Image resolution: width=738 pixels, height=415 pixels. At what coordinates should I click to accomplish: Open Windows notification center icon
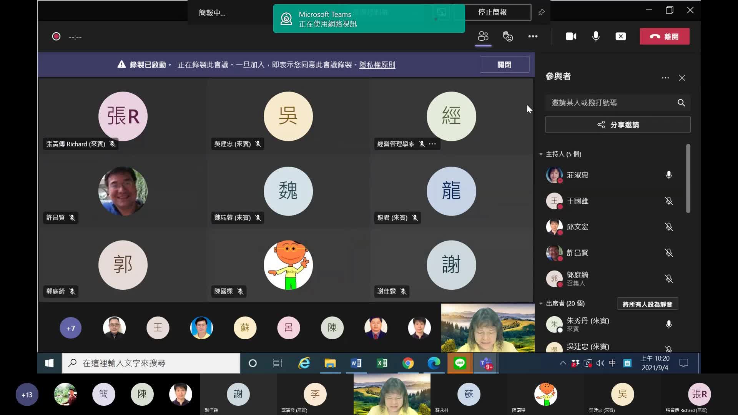tap(684, 363)
